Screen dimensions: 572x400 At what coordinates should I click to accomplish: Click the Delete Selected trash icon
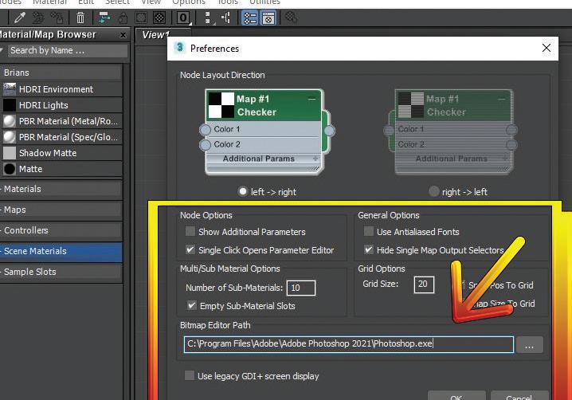pyautogui.click(x=80, y=18)
